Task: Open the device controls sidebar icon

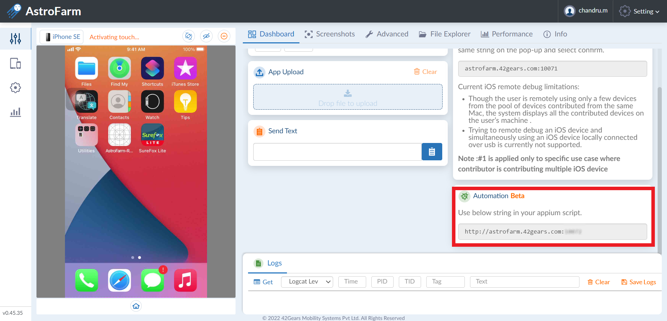Action: coord(15,39)
